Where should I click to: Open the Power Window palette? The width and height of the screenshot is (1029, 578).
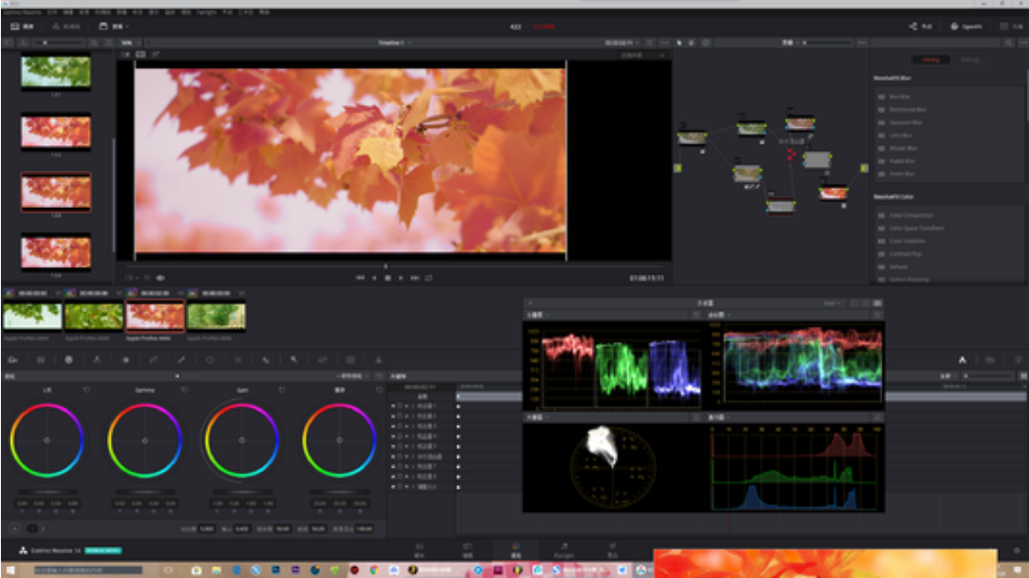tap(210, 360)
